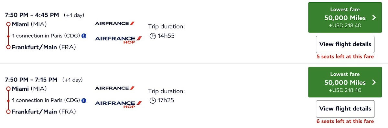View flight details for the 7:15 PM arrival
The width and height of the screenshot is (388, 128).
(345, 109)
